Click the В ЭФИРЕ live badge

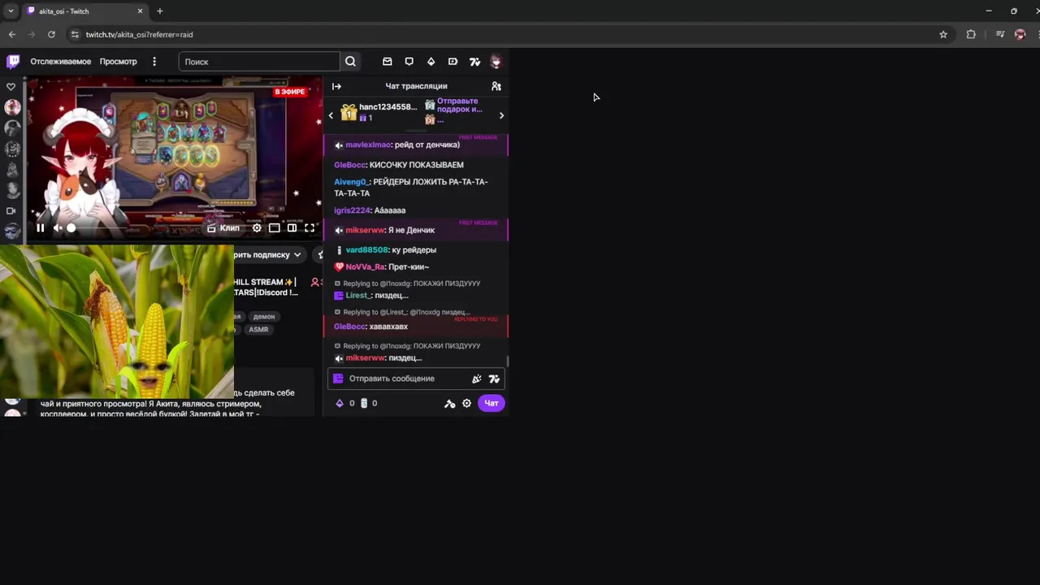pos(289,92)
